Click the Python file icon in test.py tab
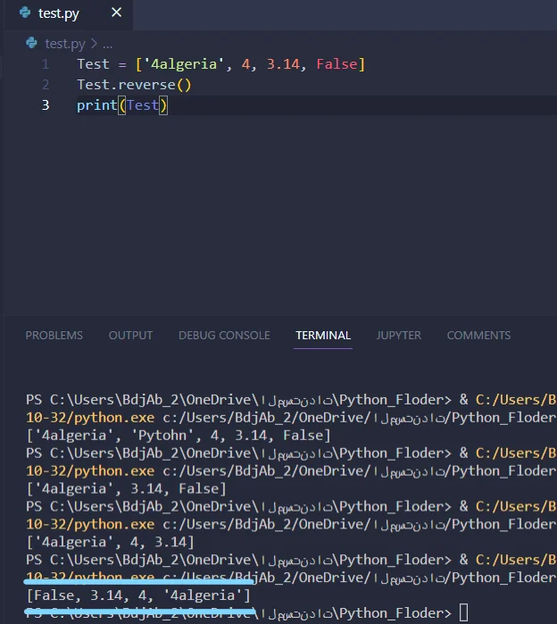Image resolution: width=557 pixels, height=624 pixels. point(24,13)
